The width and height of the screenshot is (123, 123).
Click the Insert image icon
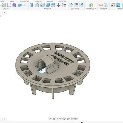(118, 5)
